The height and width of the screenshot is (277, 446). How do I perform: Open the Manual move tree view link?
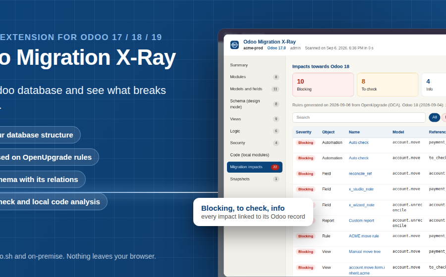[365, 251]
